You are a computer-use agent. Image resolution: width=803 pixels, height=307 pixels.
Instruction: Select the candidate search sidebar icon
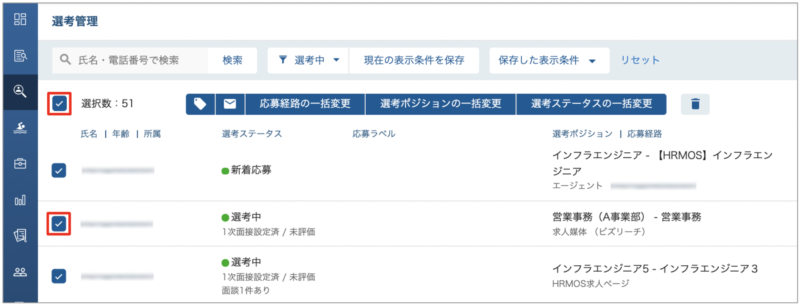(20, 91)
